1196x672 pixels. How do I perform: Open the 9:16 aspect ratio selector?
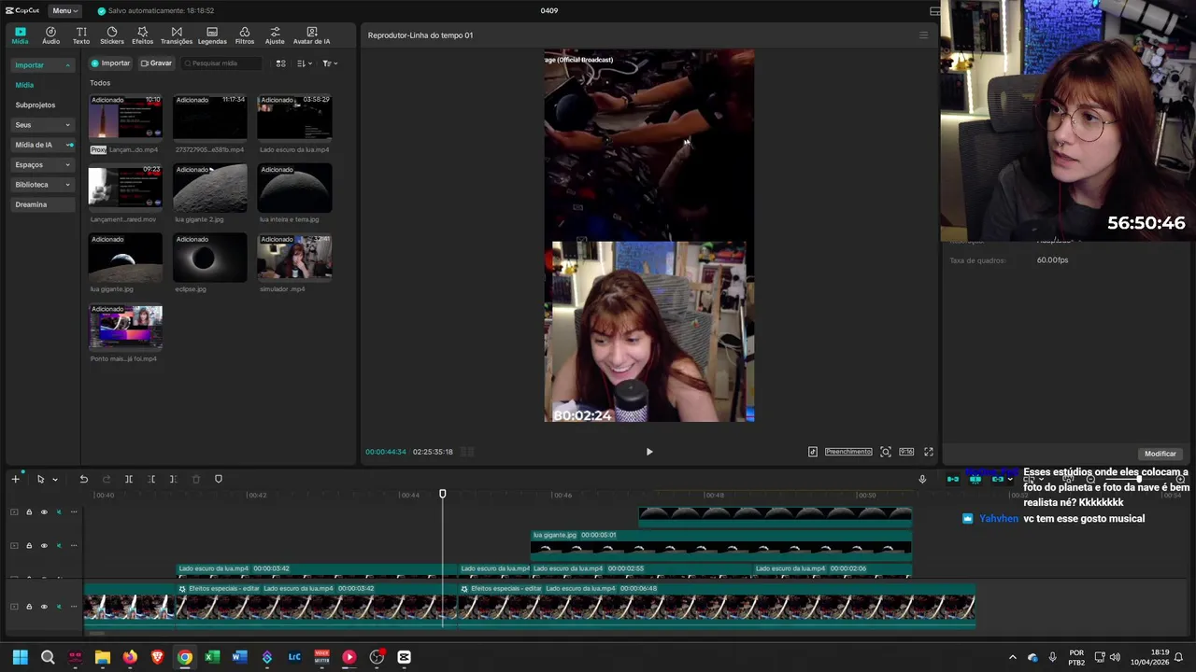pos(906,452)
